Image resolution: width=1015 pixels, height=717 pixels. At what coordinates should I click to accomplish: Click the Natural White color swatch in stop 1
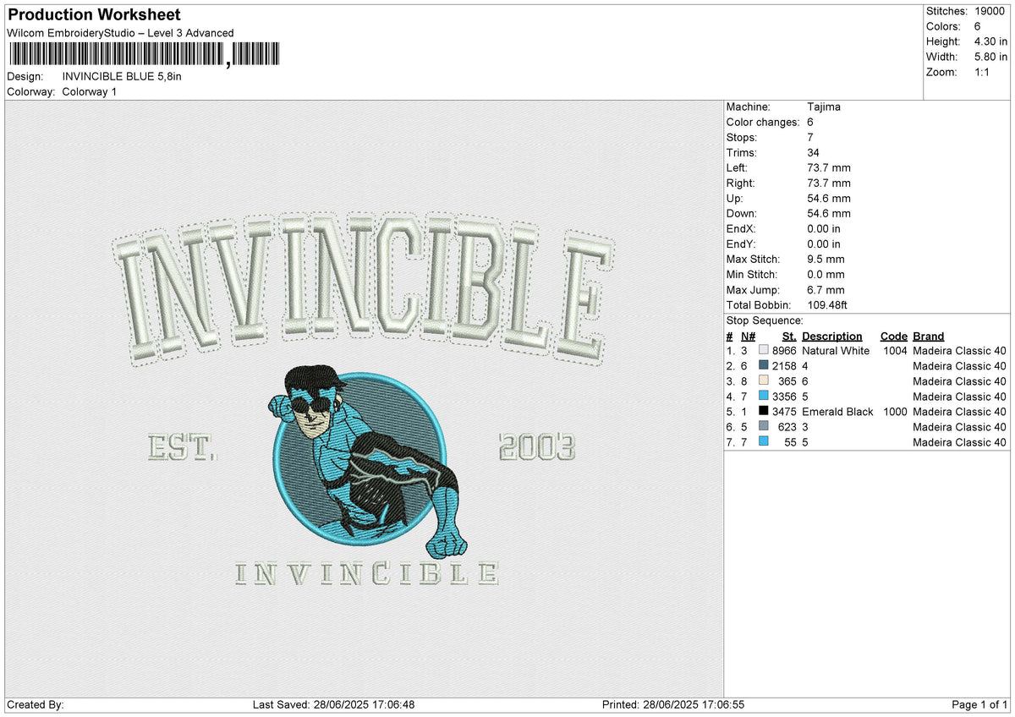click(764, 350)
